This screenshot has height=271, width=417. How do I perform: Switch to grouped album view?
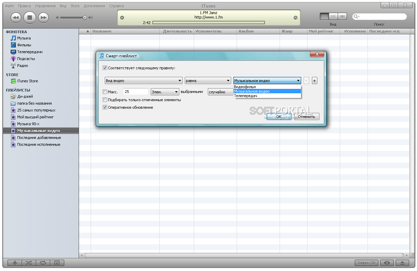click(x=333, y=16)
